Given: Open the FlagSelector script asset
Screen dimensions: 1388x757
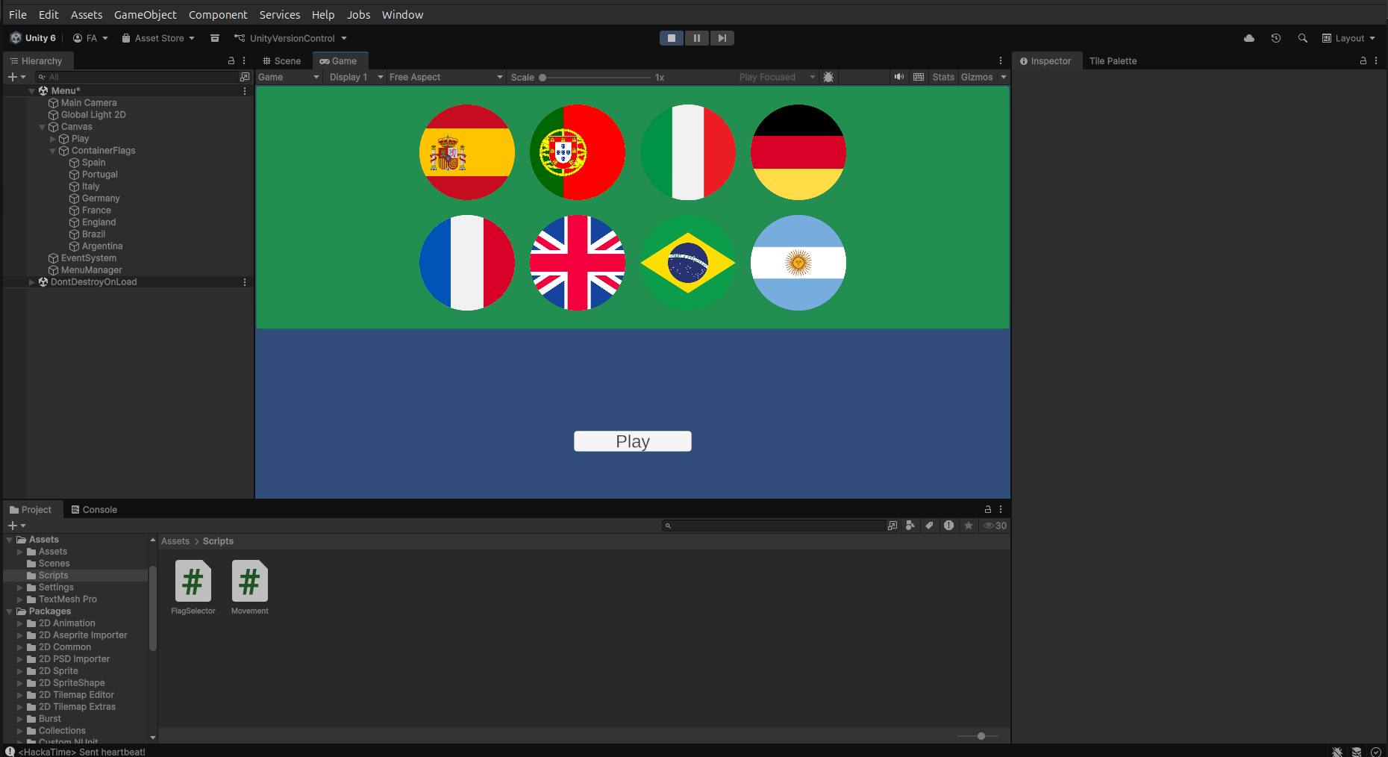Looking at the screenshot, I should [x=193, y=582].
